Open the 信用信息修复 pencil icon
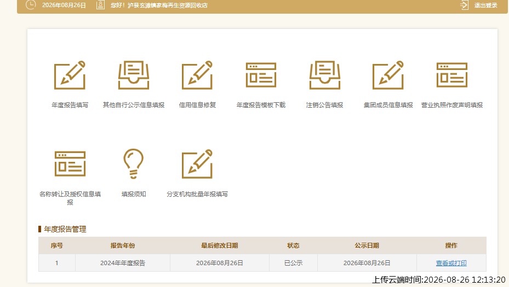This screenshot has height=287, width=509. click(197, 75)
